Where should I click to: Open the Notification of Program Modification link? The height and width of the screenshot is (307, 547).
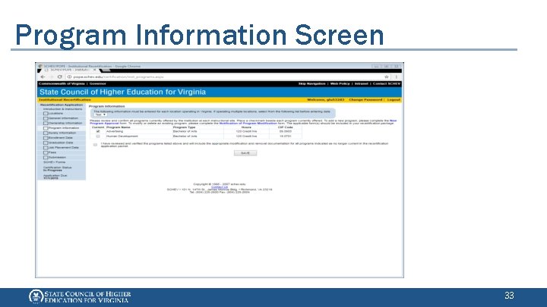pos(248,124)
